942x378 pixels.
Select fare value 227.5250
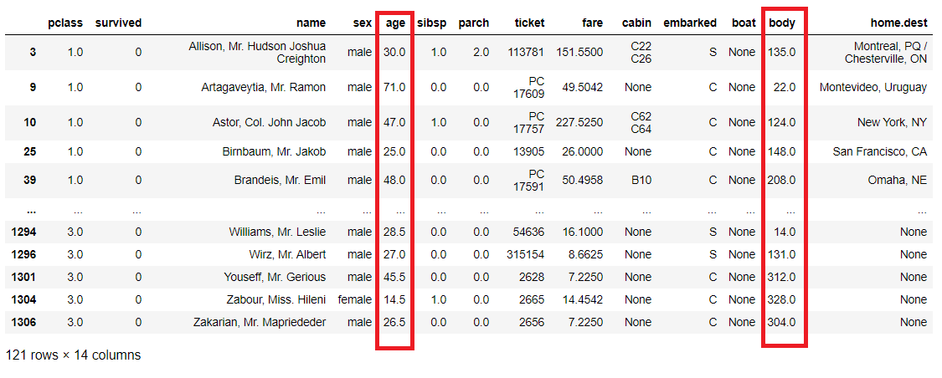pos(579,122)
